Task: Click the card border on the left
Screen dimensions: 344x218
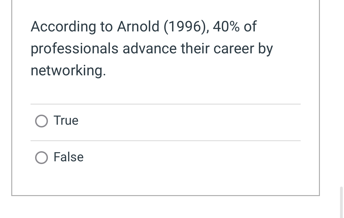Action: point(12,98)
